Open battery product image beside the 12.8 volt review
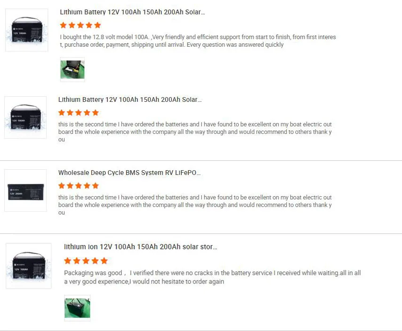 [x=27, y=30]
